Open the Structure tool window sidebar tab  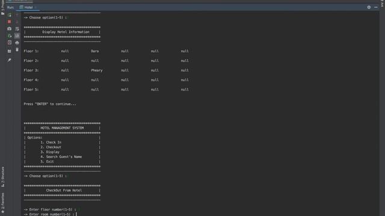(x=2, y=177)
